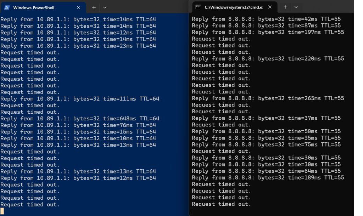Image resolution: width=363 pixels, height=216 pixels.
Task: Close the C:\Windows\system32\cmd.exe tab
Action: click(270, 7)
